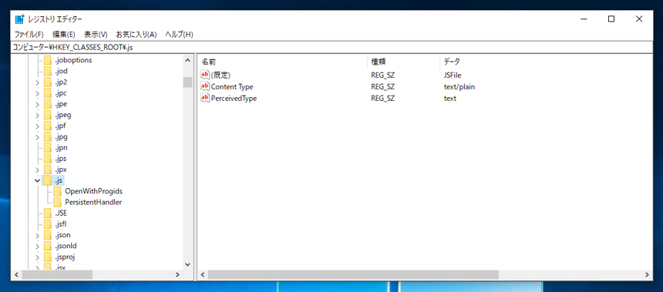Click the values pane scroll left arrow
Image resolution: width=663 pixels, height=292 pixels.
click(203, 275)
